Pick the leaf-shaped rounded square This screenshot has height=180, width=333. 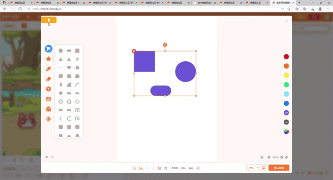61,76
